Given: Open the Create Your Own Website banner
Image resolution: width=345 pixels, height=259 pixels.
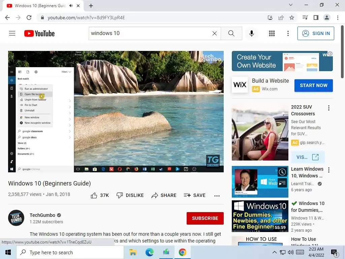Looking at the screenshot, I should [x=282, y=61].
